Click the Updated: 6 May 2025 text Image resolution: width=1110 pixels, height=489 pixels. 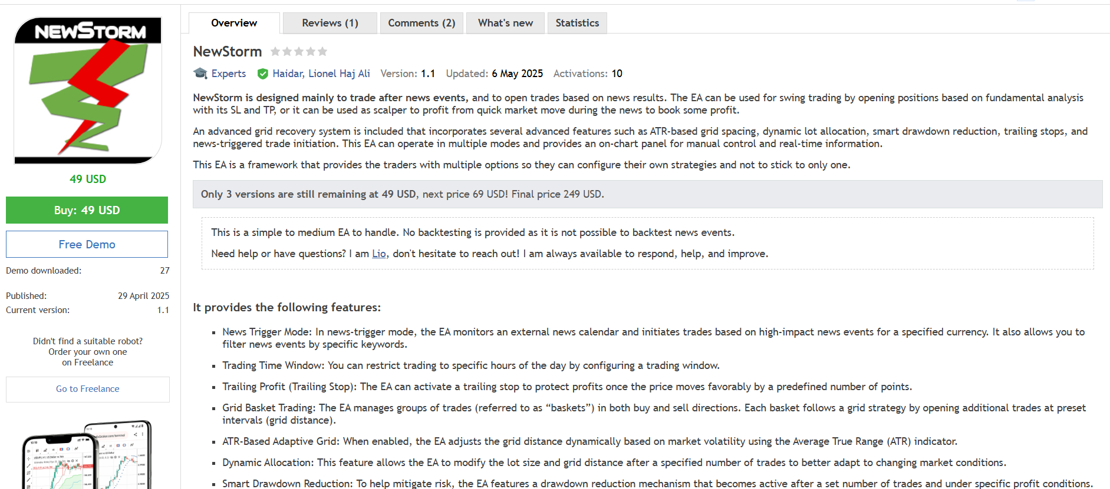(495, 74)
